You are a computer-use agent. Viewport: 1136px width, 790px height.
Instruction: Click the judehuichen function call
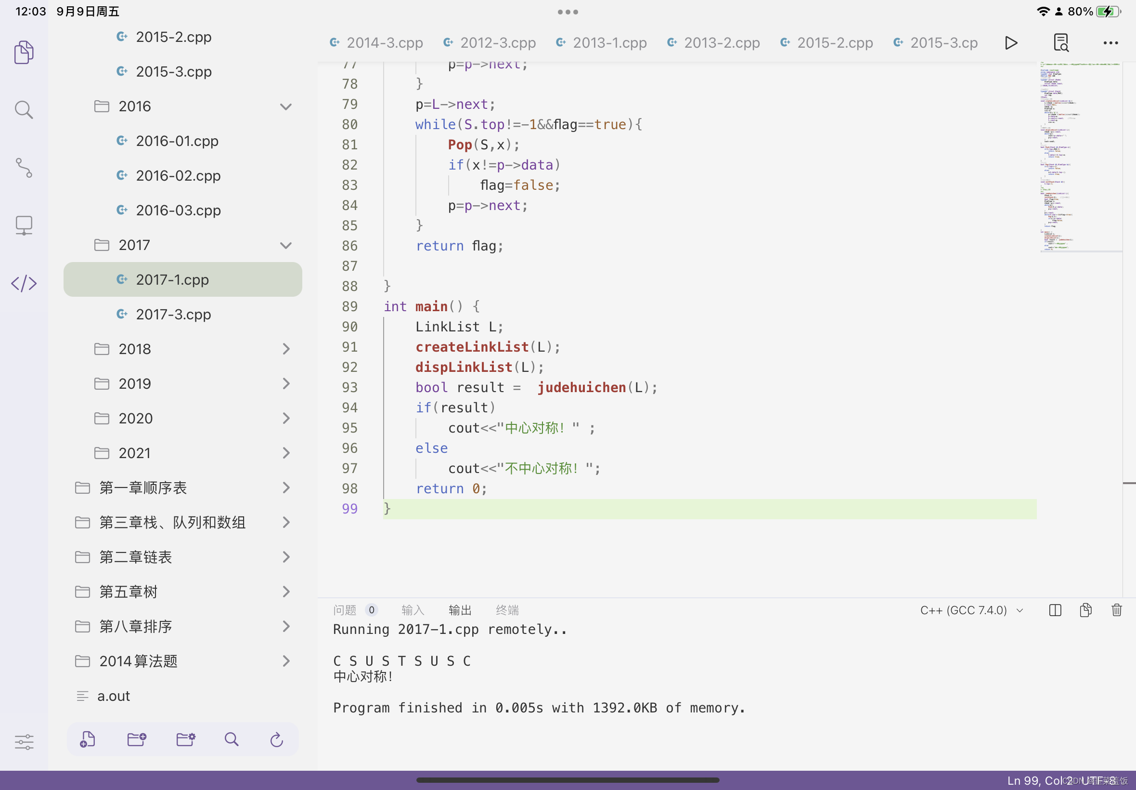click(581, 388)
